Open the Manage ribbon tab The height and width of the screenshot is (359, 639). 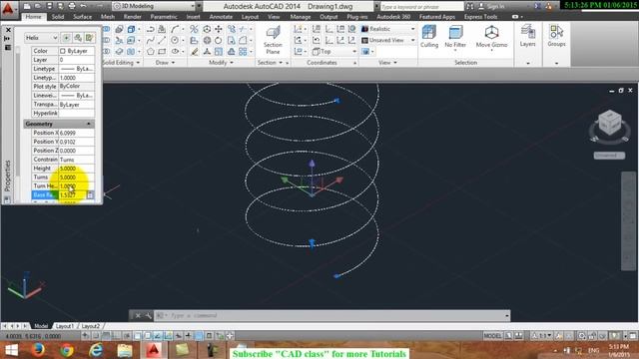click(x=301, y=17)
